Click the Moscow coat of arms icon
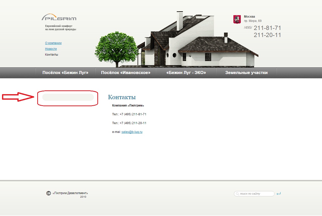This screenshot has width=322, height=216. pos(237,19)
